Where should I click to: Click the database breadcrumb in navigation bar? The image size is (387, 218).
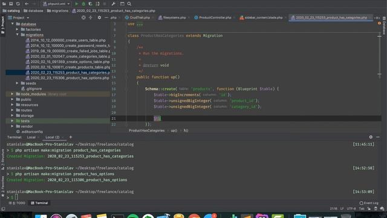(x=33, y=11)
